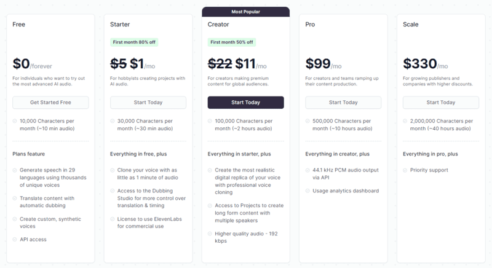Screen dimensions: 492x268
Task: Select the Scale plan title
Action: click(x=410, y=25)
